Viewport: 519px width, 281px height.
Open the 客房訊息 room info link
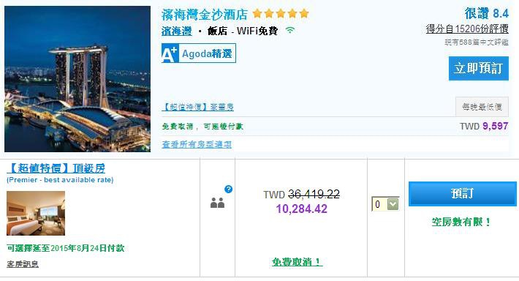tap(23, 264)
